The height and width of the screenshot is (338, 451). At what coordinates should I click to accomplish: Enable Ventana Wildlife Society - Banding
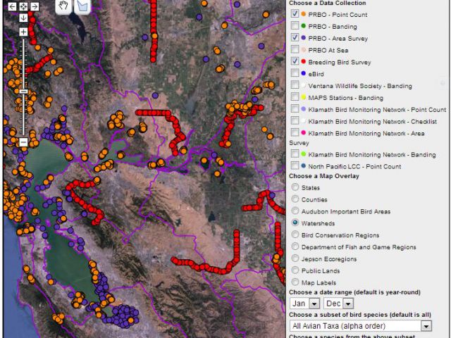pos(295,84)
